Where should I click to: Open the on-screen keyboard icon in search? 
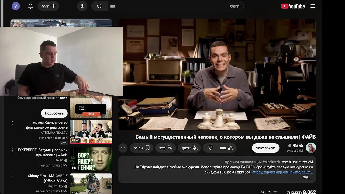coord(113,6)
